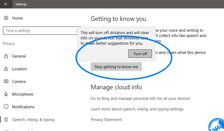This screenshot has height=131, width=224.
Task: Select General in the Privacy menu
Action: tap(19, 56)
